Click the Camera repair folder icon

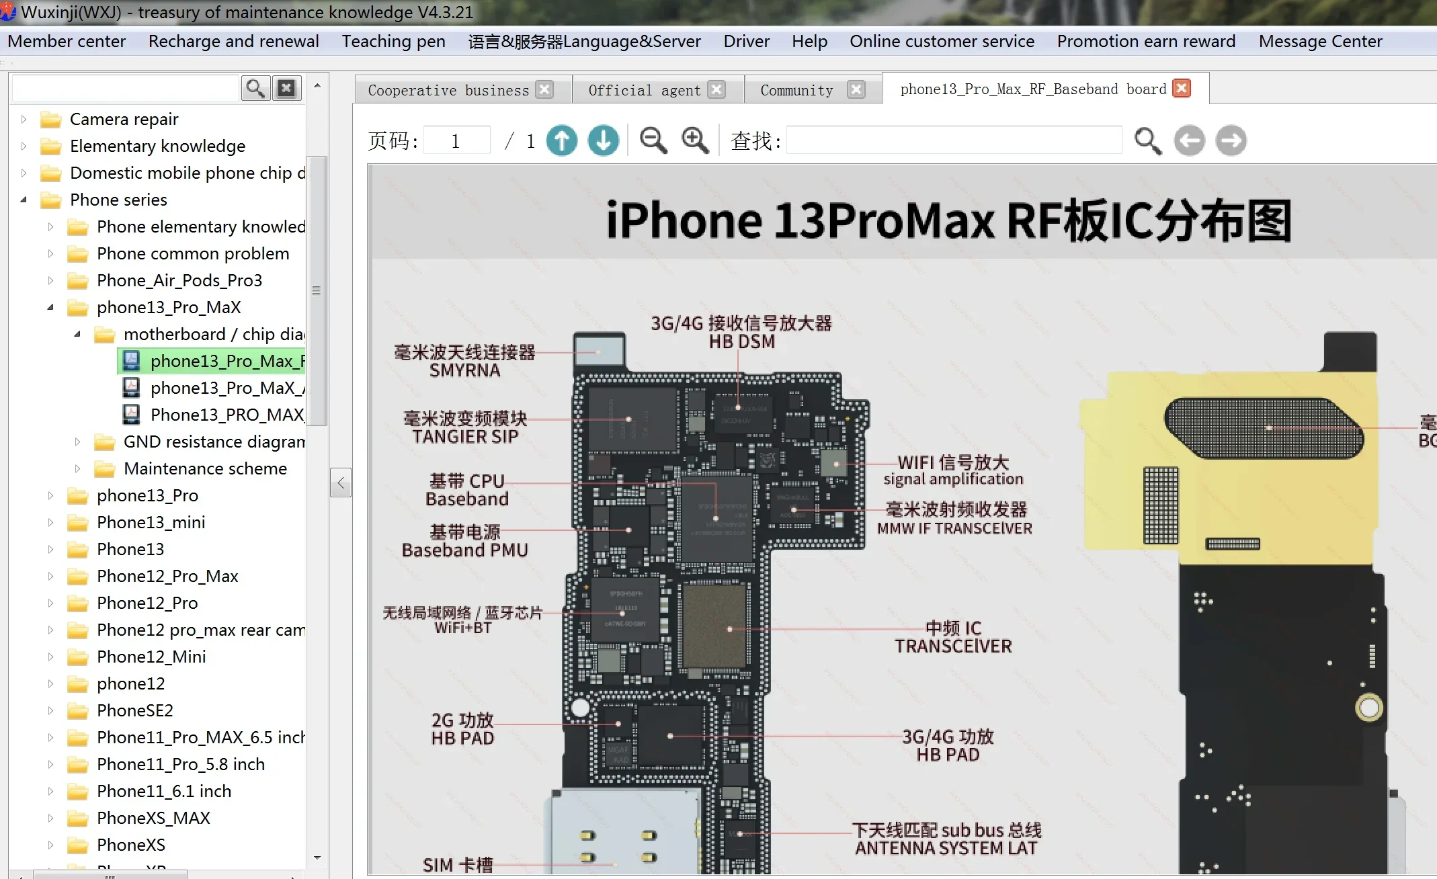pos(51,120)
